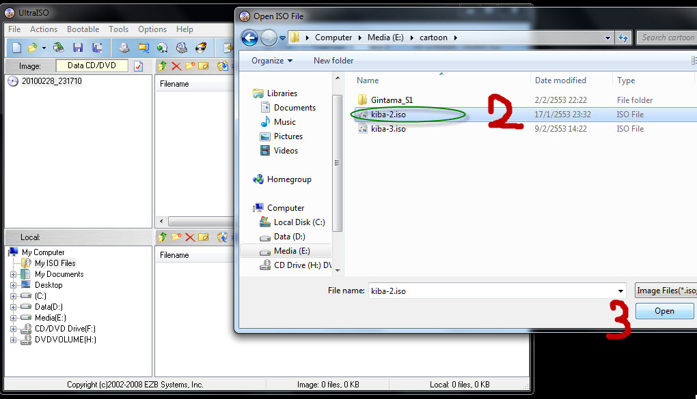Click the Open CD/DVD green arrow icon
This screenshot has height=399, width=697.
pos(58,48)
